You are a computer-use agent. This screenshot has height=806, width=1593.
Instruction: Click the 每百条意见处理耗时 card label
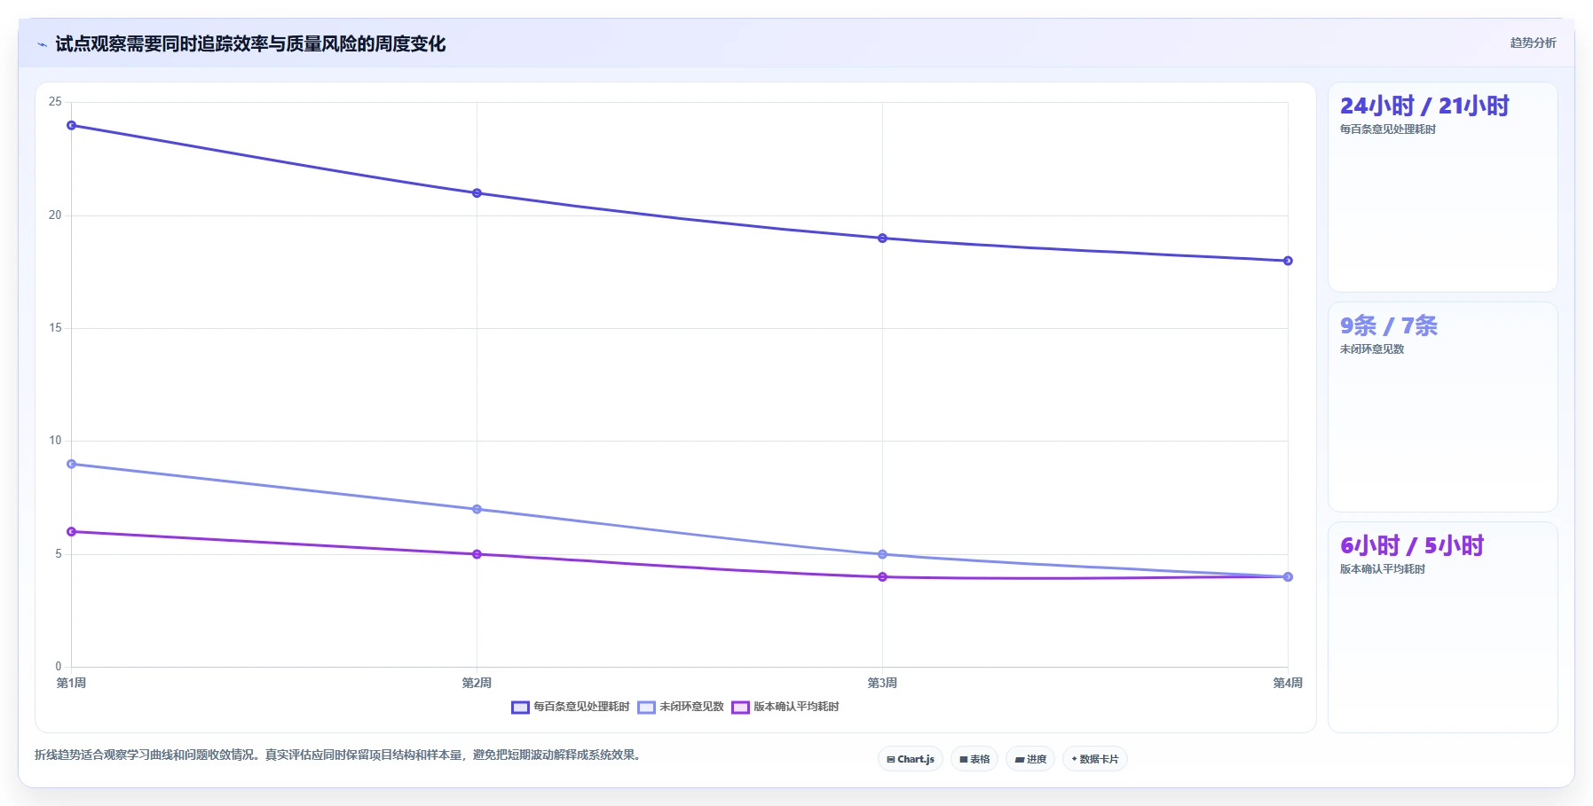[1388, 129]
